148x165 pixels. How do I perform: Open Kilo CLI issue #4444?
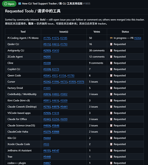click(47, 138)
